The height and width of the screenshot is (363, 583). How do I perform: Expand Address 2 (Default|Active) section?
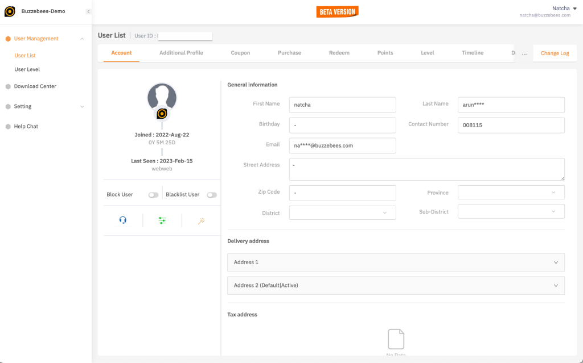(x=395, y=285)
